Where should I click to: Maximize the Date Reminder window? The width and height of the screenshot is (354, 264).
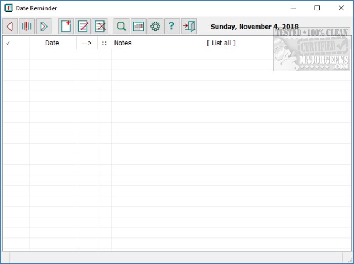coord(317,8)
